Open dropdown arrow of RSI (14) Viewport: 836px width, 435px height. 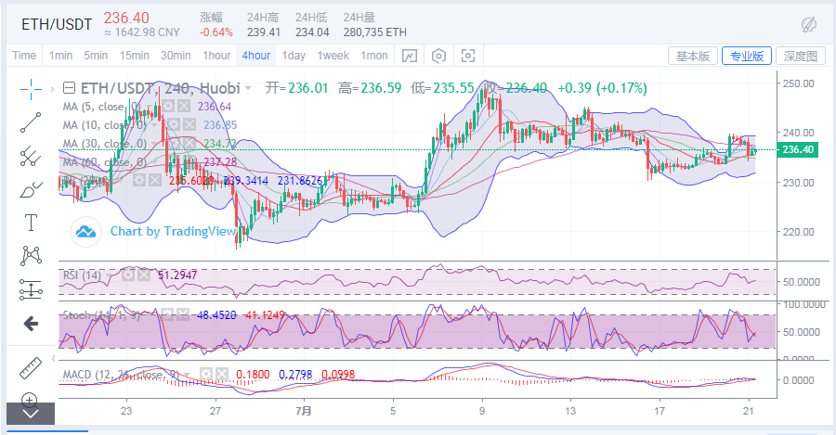[111, 275]
